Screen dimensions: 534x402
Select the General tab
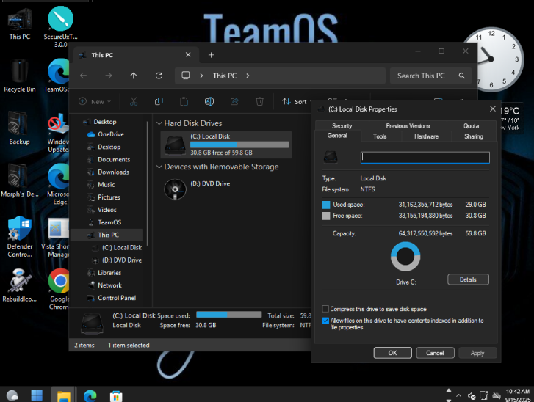point(337,136)
